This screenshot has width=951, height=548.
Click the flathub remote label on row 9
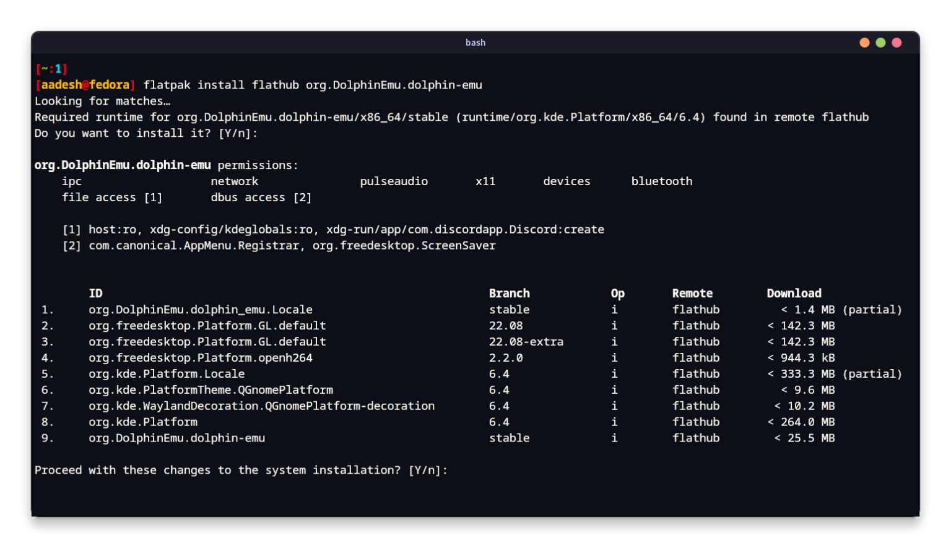pos(696,438)
